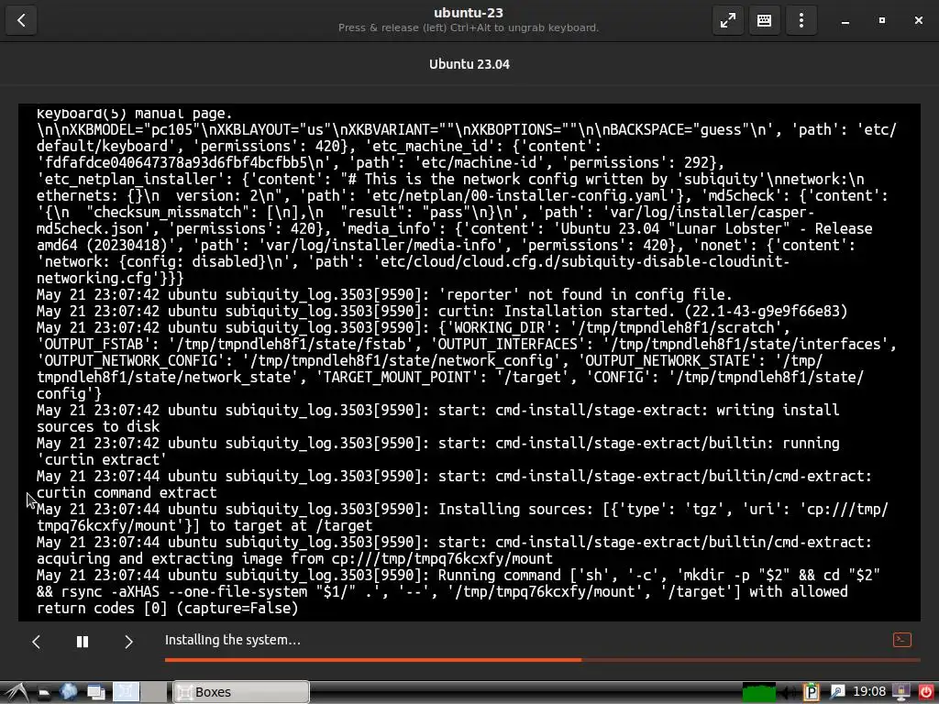Open the keyboard shortcuts button

pos(764,20)
